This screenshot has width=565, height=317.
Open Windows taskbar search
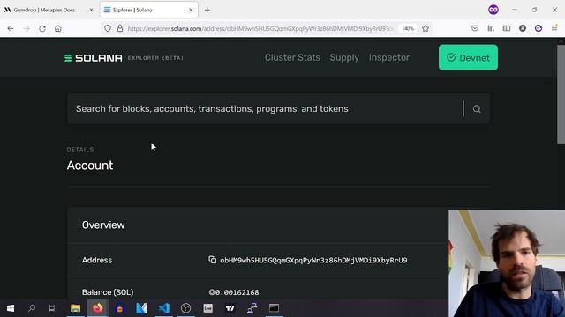click(x=32, y=308)
